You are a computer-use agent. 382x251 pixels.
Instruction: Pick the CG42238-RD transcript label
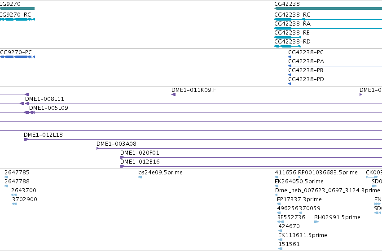pyautogui.click(x=292, y=42)
